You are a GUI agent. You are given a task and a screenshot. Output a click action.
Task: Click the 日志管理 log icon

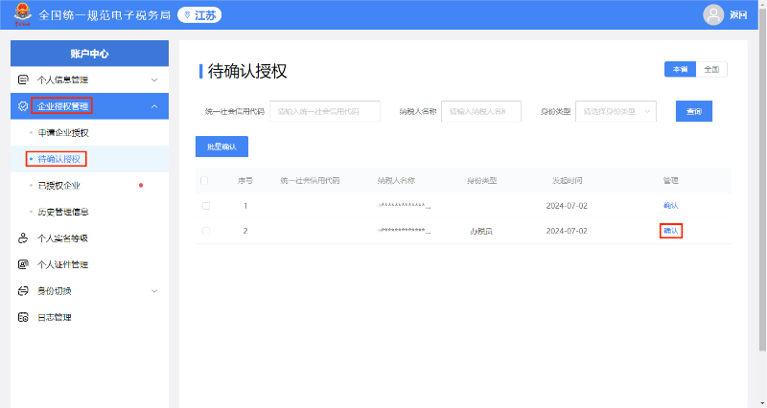pyautogui.click(x=23, y=317)
